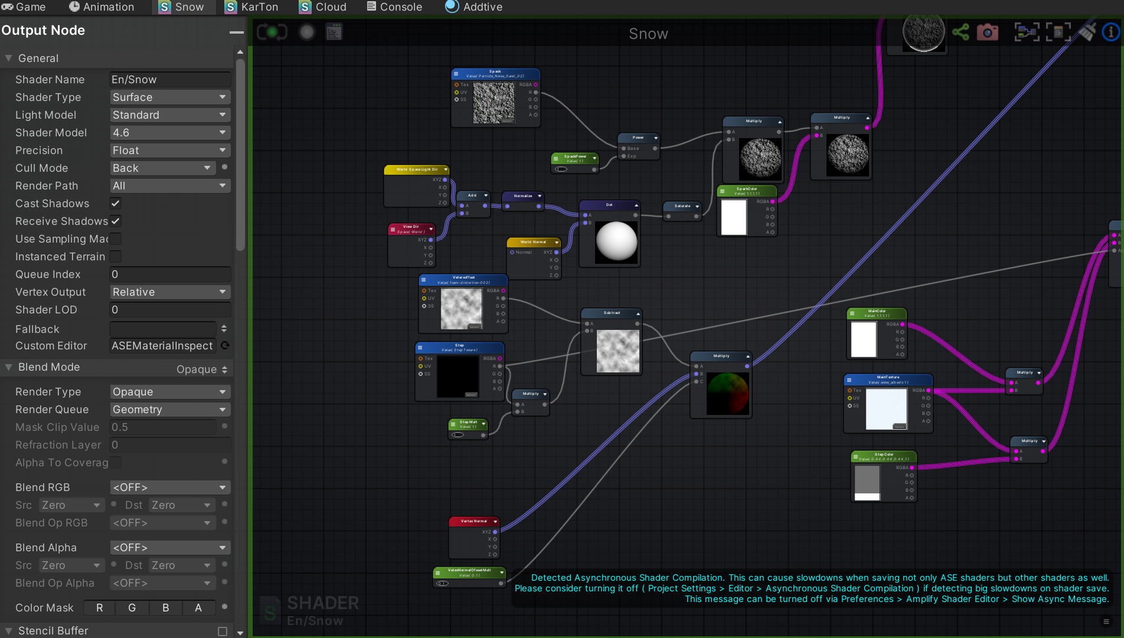
Task: Click the View Dir node menu icon
Action: 393,229
